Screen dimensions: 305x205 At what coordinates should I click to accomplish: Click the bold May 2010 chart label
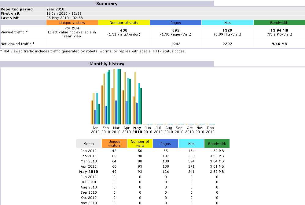(x=137, y=130)
